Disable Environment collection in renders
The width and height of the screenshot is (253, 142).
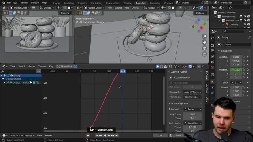249,17
